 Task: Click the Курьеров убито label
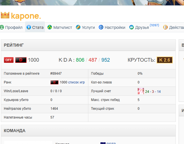[16, 100]
